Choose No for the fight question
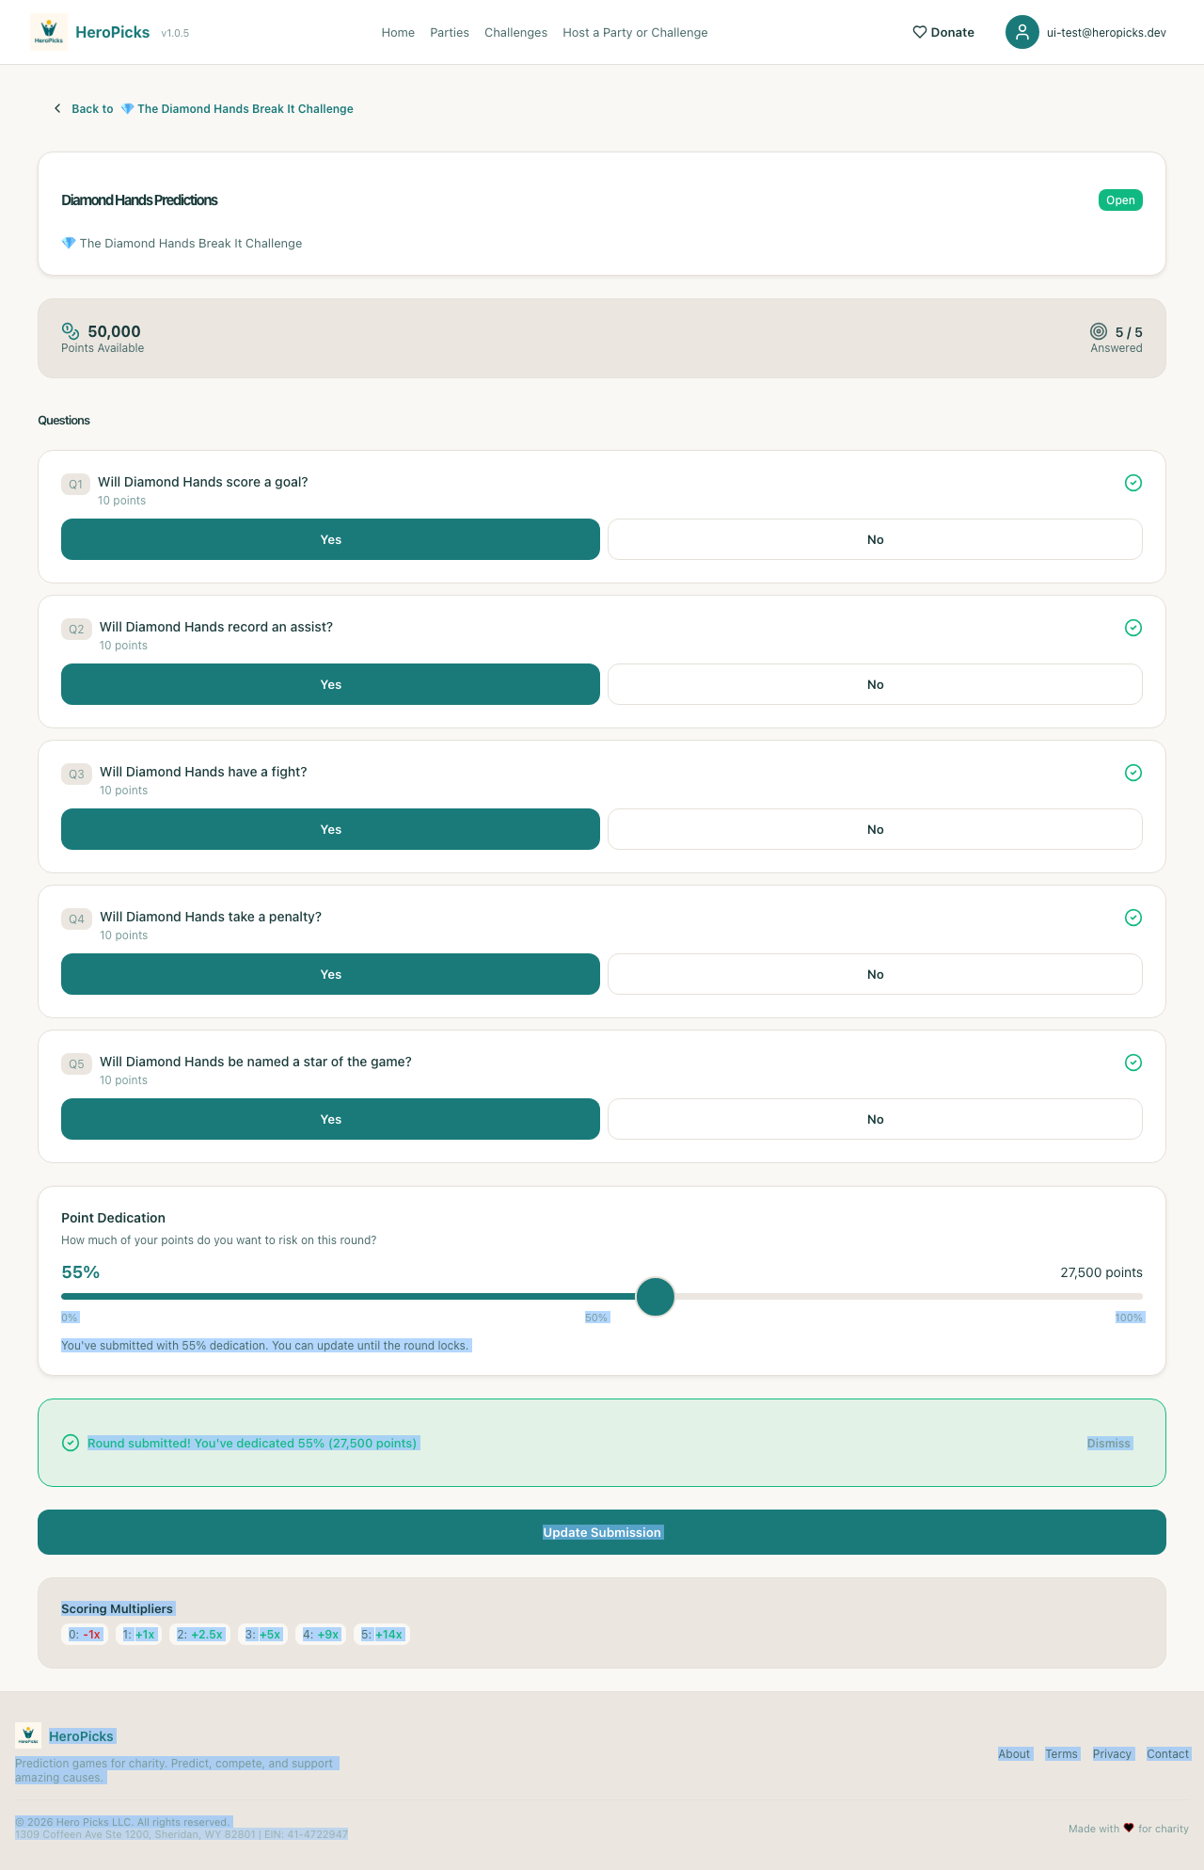 point(875,829)
